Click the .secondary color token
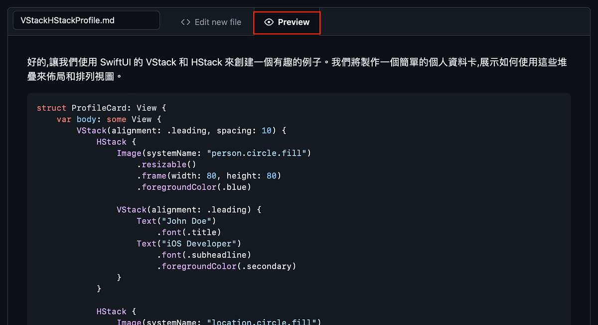Viewport: 598px width, 325px height. click(268, 266)
